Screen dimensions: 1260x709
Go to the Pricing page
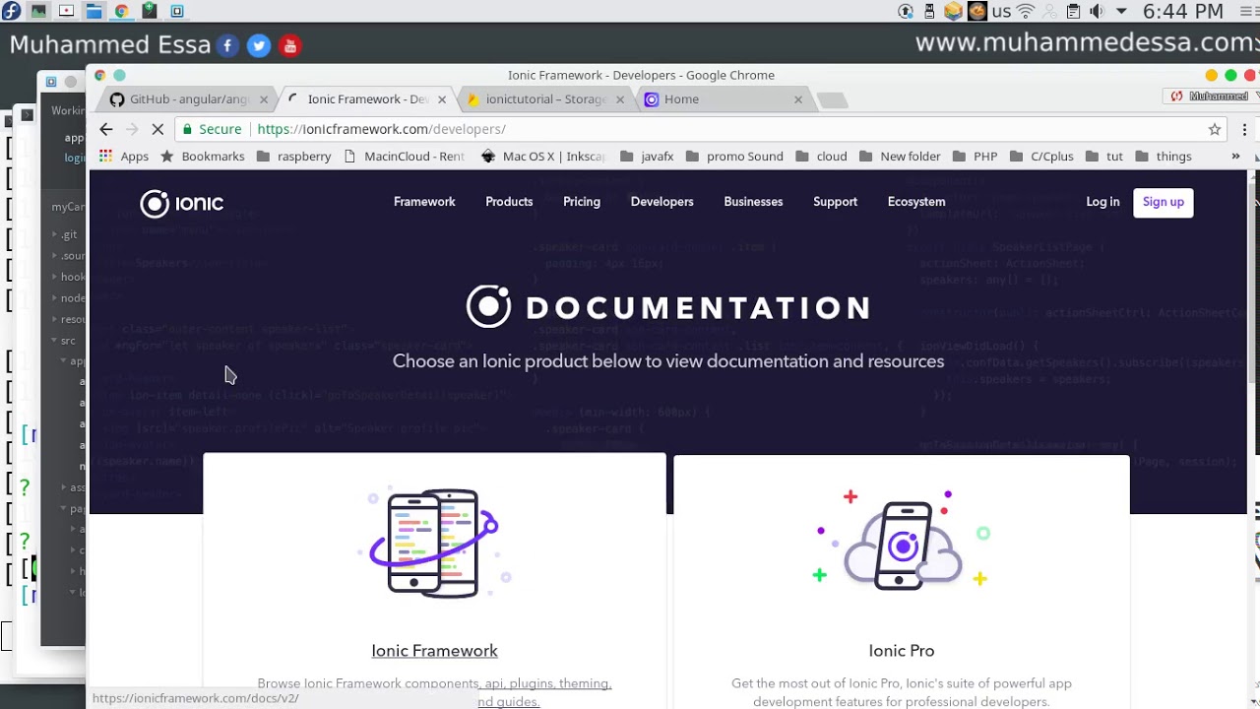(x=582, y=202)
